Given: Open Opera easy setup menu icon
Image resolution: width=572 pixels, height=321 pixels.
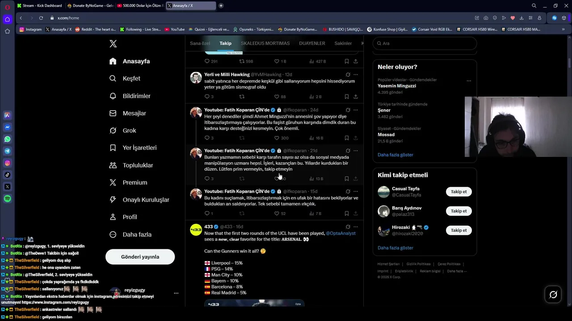Looking at the screenshot, I should point(530,18).
